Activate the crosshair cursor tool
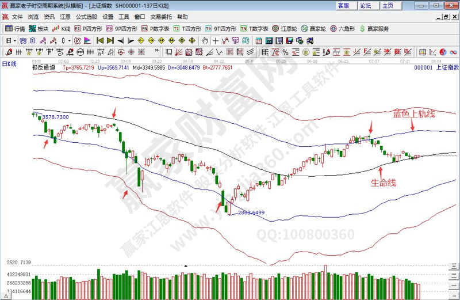Viewport: 460px width, 300px height. (216, 40)
